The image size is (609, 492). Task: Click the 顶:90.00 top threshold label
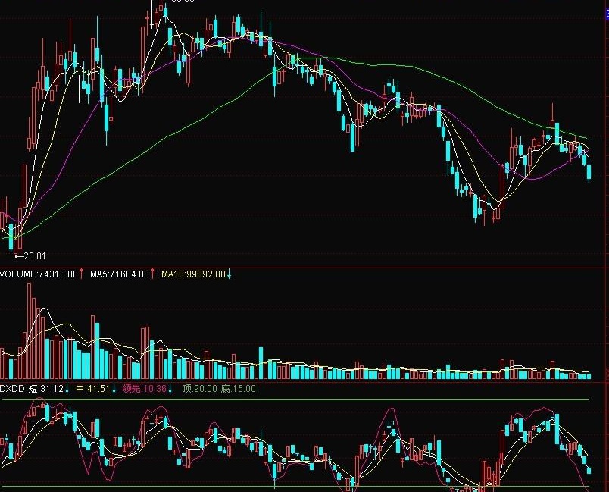[x=200, y=389]
